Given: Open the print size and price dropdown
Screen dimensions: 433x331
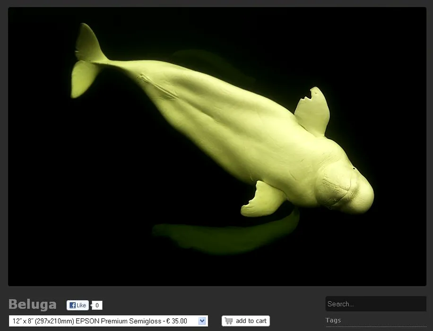Looking at the screenshot, I should 108,321.
